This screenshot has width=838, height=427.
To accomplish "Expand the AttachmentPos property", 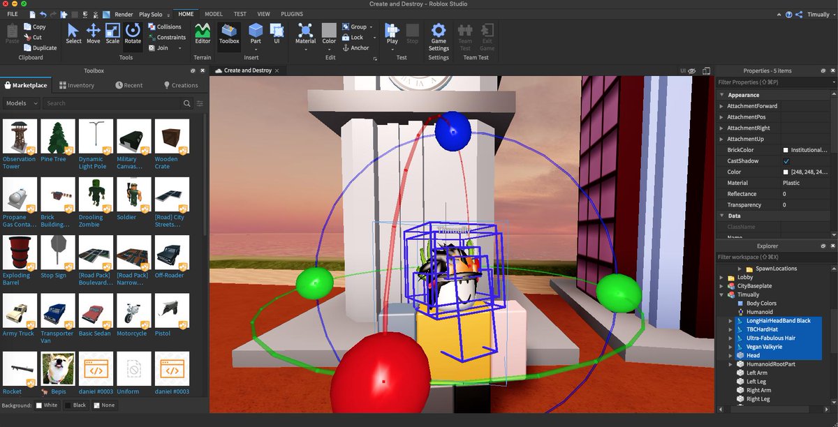I will pos(722,117).
